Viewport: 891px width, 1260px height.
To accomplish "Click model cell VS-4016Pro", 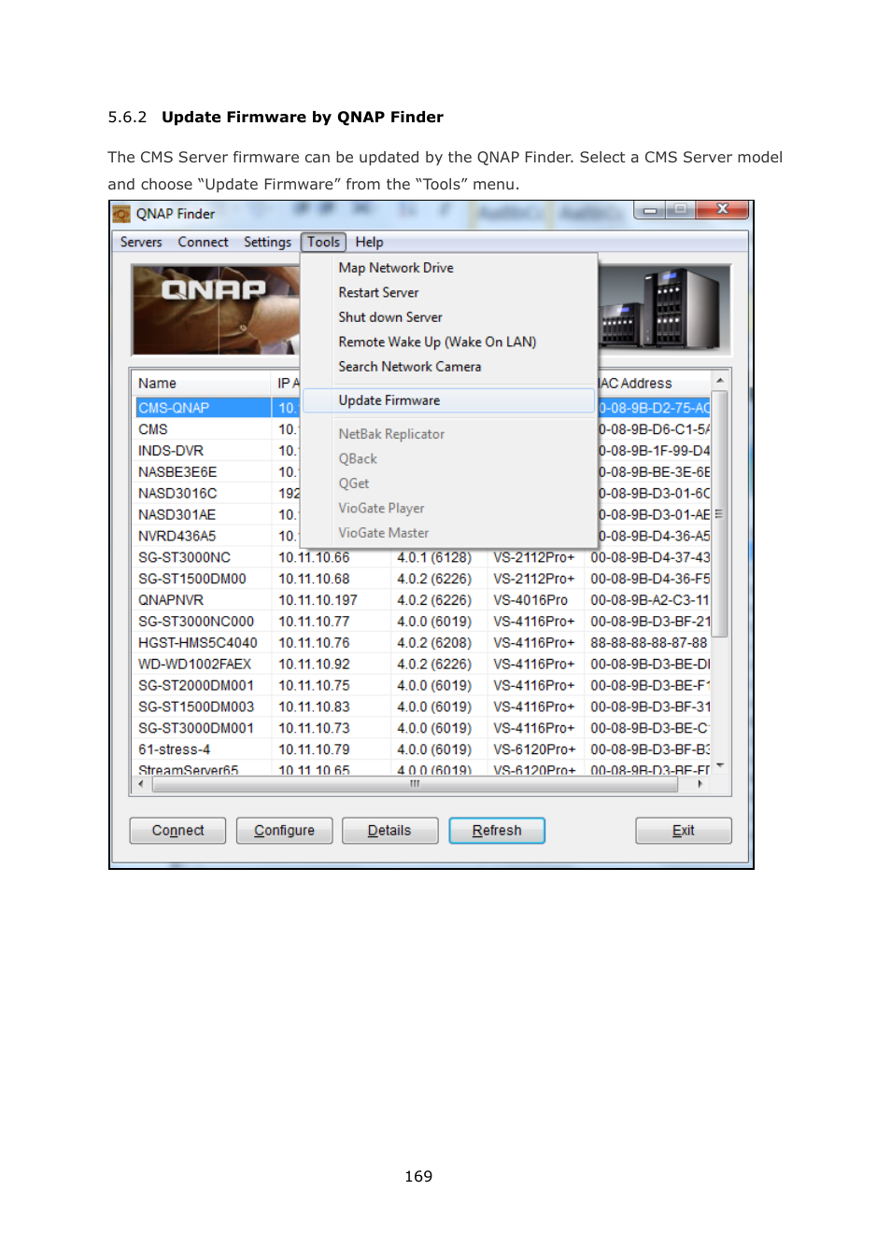I will coord(530,600).
